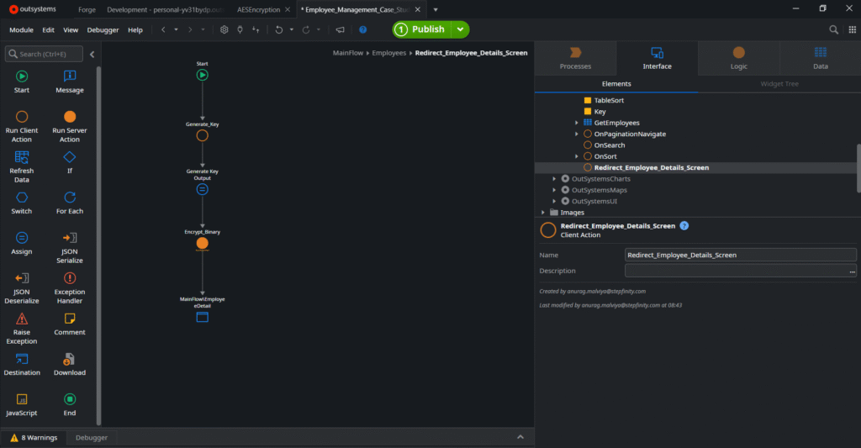Select the If tool
Viewport: 861px width, 448px height.
coord(70,162)
